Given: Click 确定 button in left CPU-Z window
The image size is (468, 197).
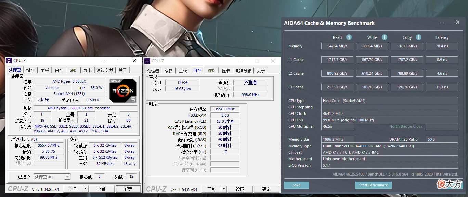Looking at the screenshot, I should click(128, 189).
